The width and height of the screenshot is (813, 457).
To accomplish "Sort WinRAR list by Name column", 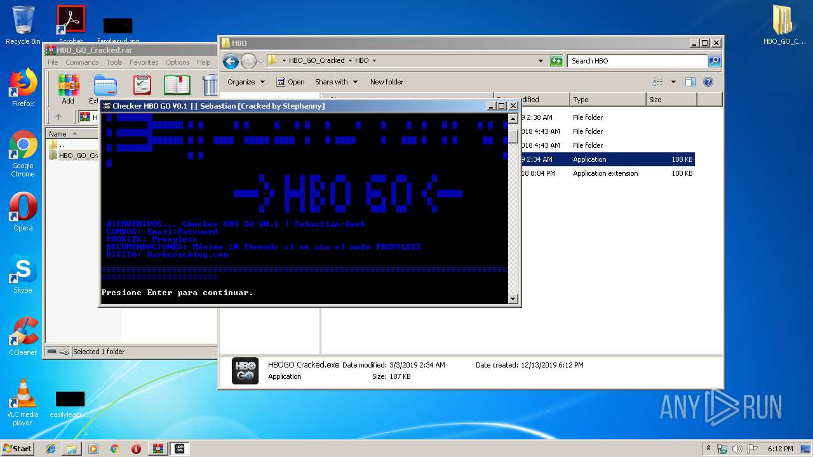I will (x=72, y=134).
